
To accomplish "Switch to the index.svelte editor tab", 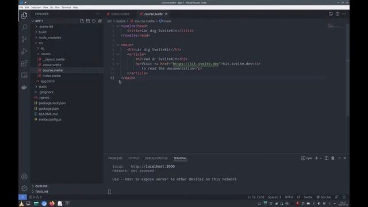I will 120,14.
